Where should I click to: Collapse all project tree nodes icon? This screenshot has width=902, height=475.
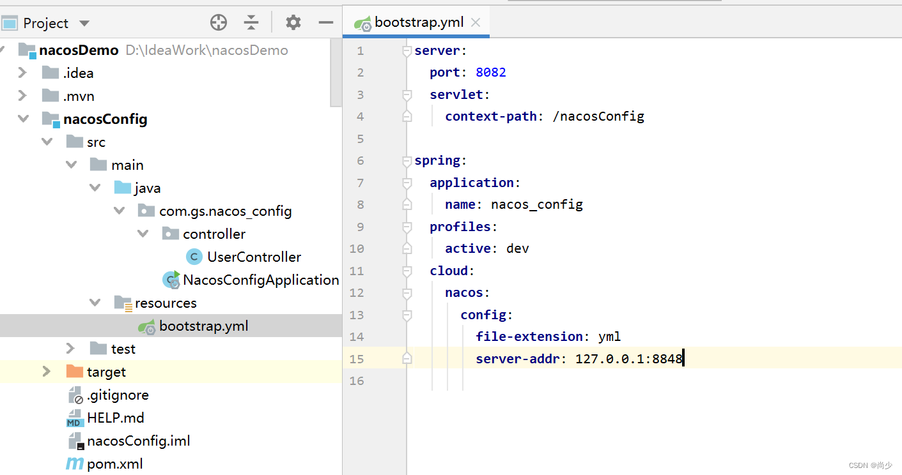coord(251,23)
